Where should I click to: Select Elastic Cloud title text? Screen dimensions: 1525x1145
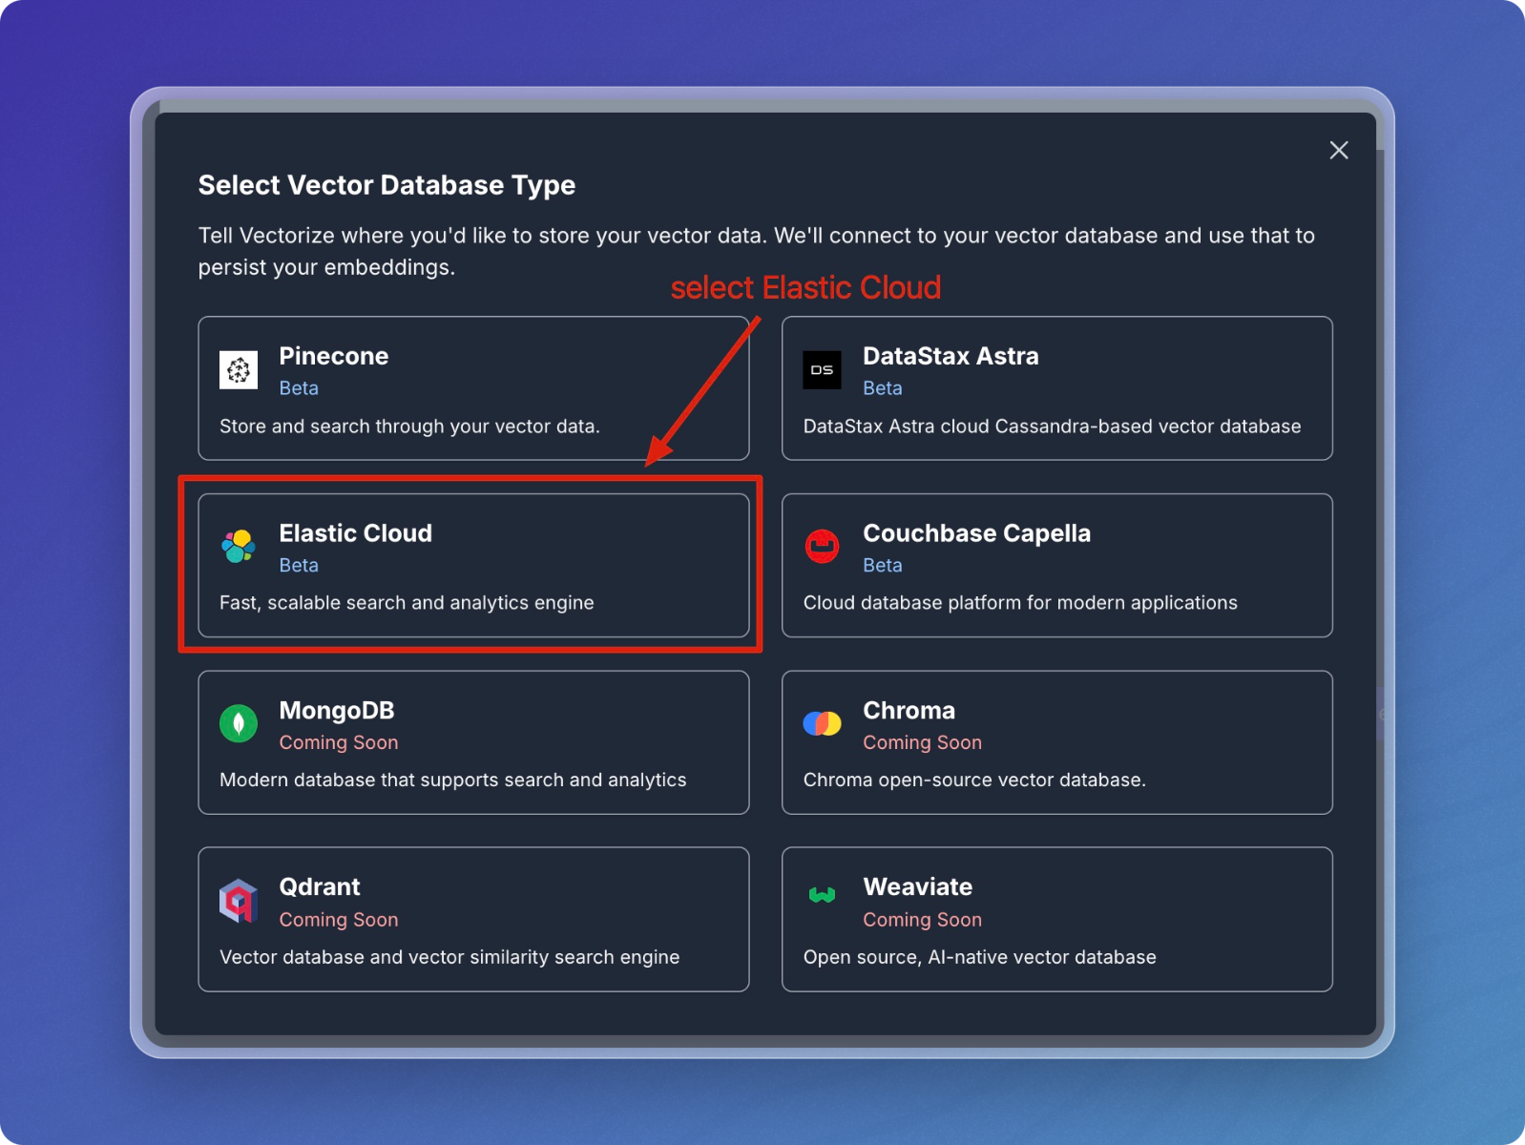355,533
